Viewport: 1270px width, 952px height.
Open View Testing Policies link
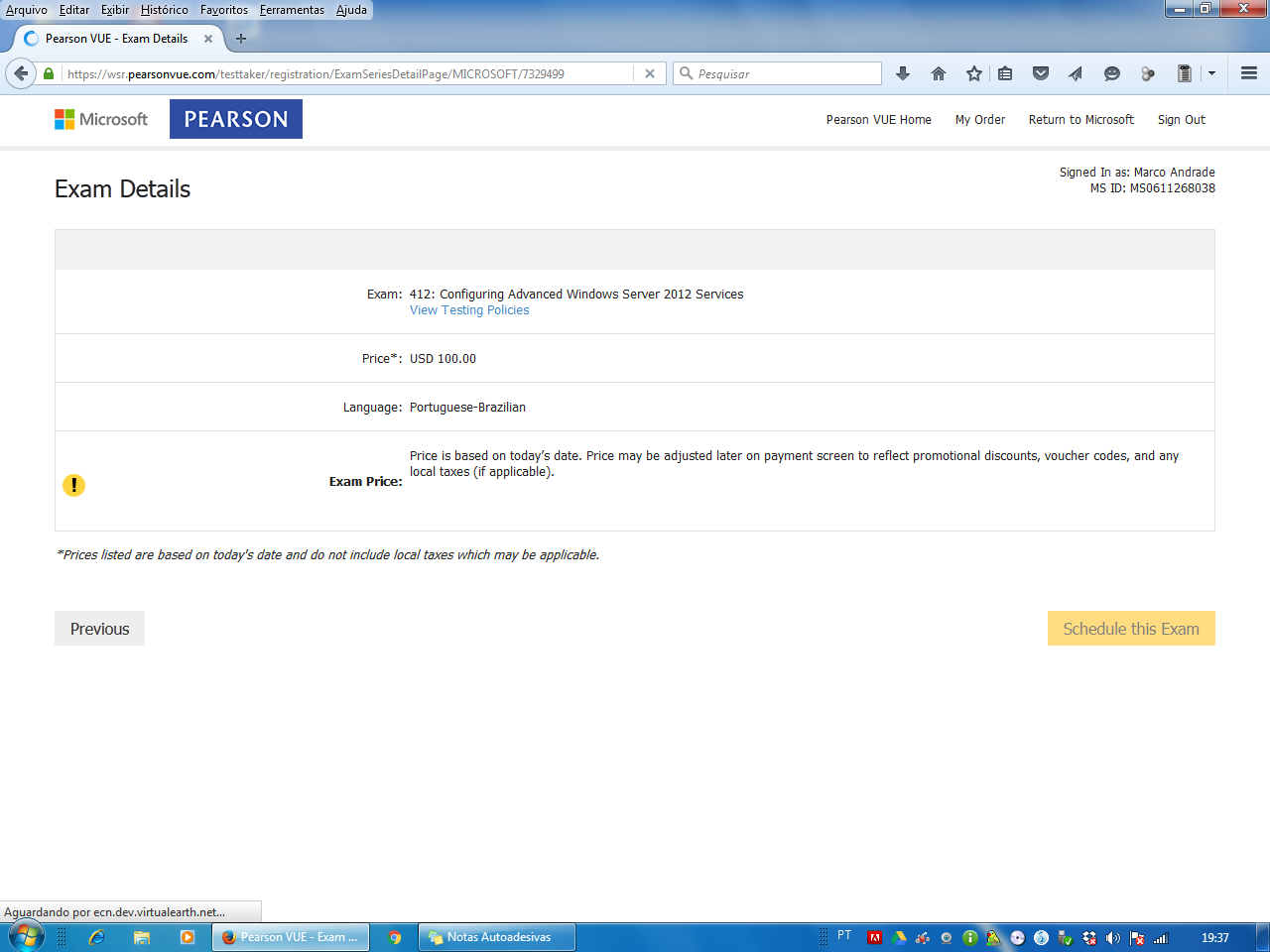(469, 310)
